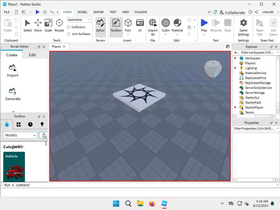The height and width of the screenshot is (210, 280).
Task: Switch to the AVATAR ribbon tab
Action: tap(98, 12)
